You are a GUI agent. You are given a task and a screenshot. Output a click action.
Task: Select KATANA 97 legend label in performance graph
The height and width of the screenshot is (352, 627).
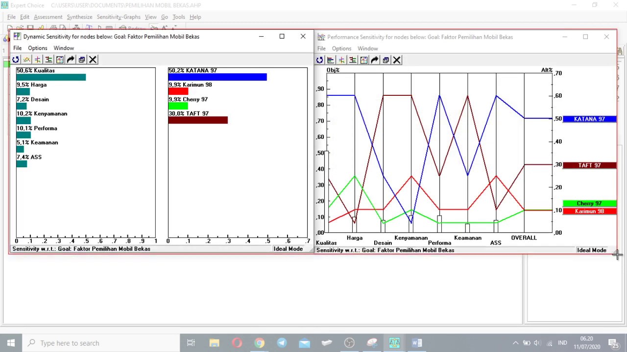(589, 119)
